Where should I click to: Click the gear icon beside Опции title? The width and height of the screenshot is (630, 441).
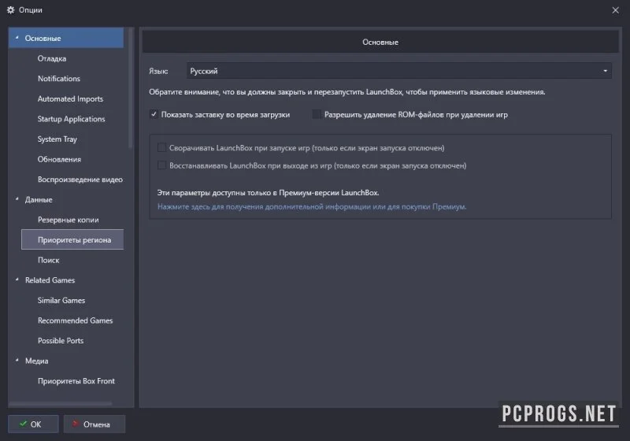pyautogui.click(x=11, y=10)
